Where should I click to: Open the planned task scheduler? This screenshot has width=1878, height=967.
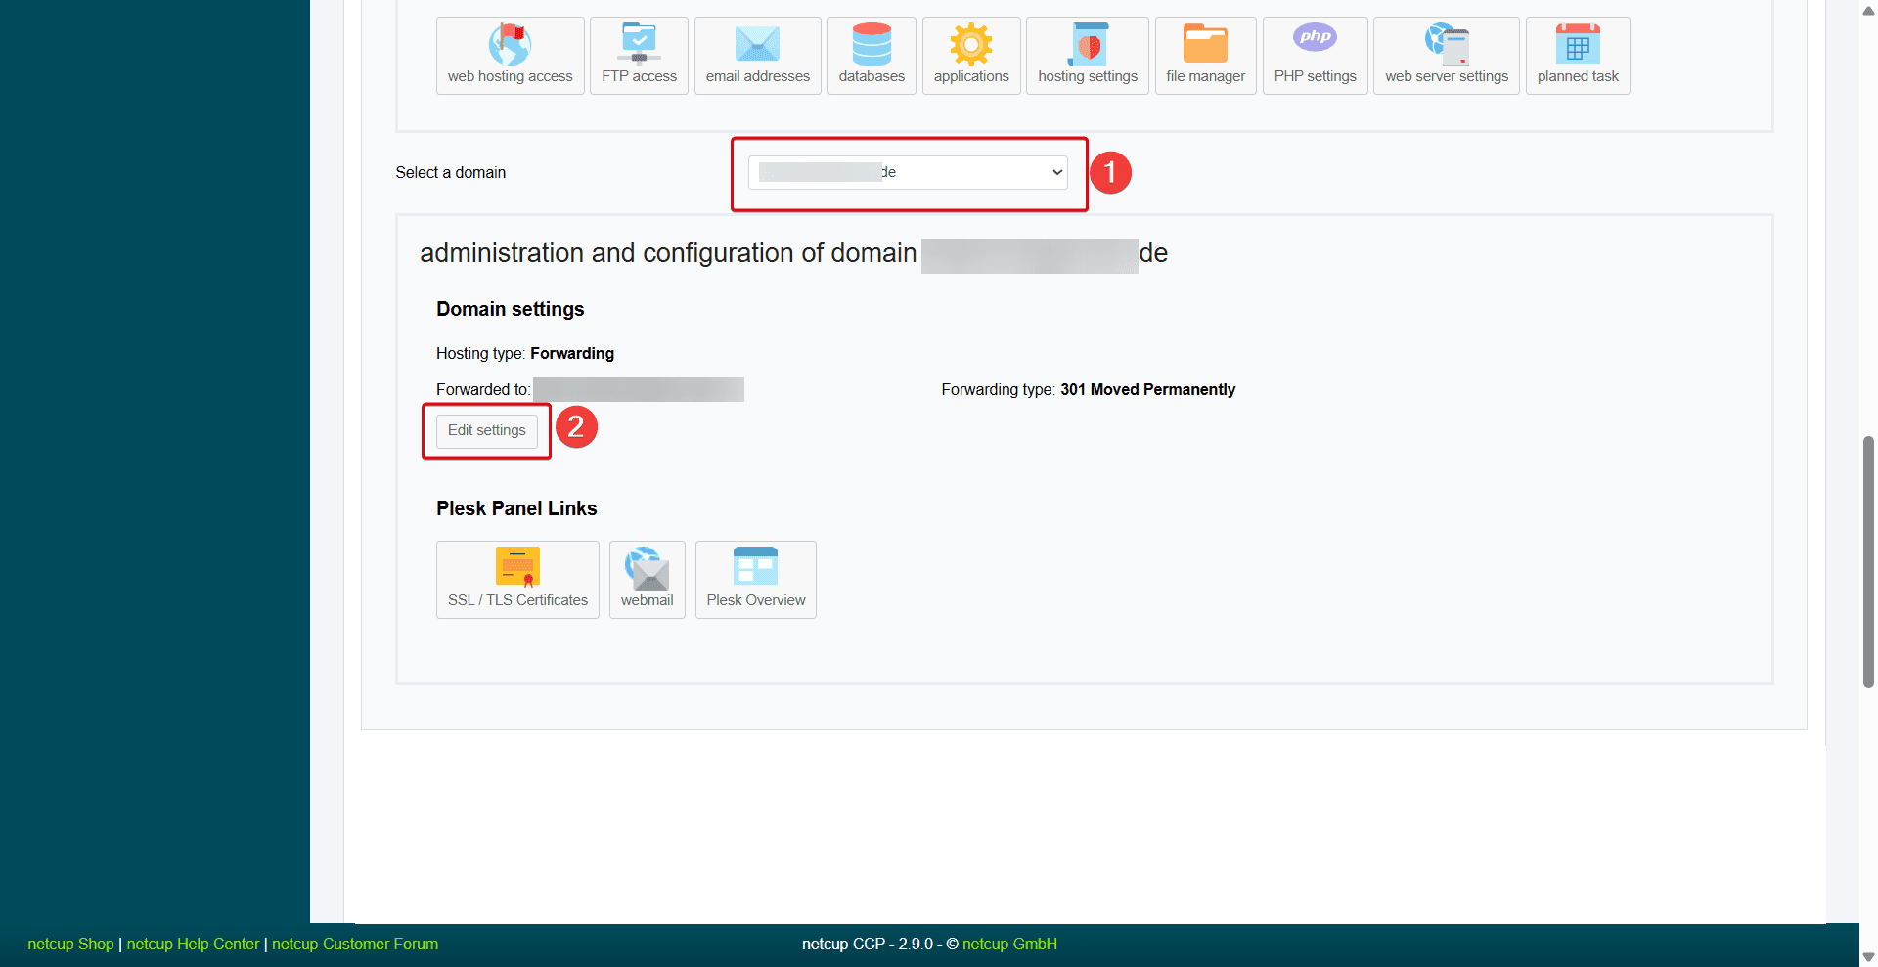[1577, 55]
